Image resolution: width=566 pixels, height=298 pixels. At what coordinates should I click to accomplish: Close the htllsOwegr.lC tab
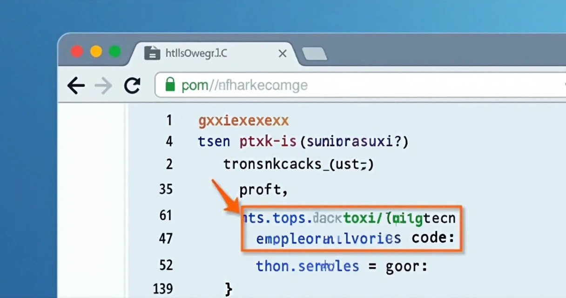coord(282,54)
